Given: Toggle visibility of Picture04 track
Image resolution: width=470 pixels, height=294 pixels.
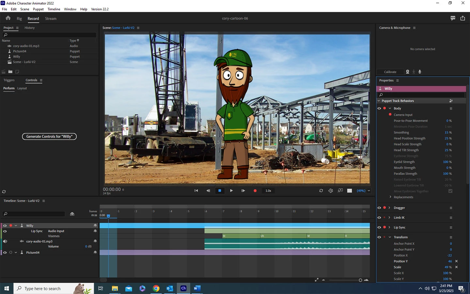Looking at the screenshot, I should [x=5, y=253].
